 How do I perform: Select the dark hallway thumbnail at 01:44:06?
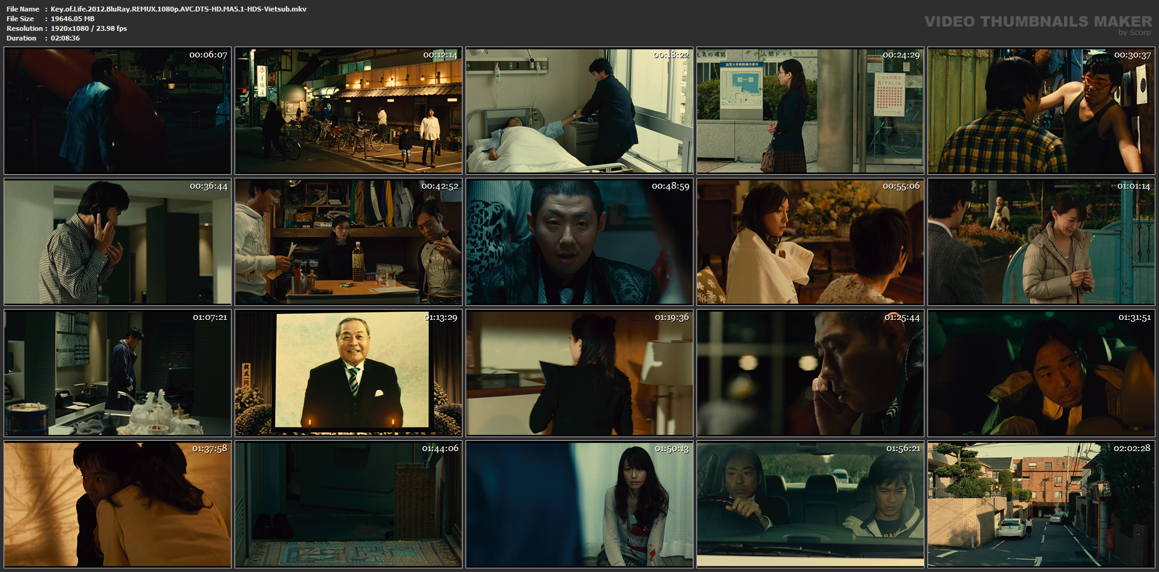(x=349, y=504)
